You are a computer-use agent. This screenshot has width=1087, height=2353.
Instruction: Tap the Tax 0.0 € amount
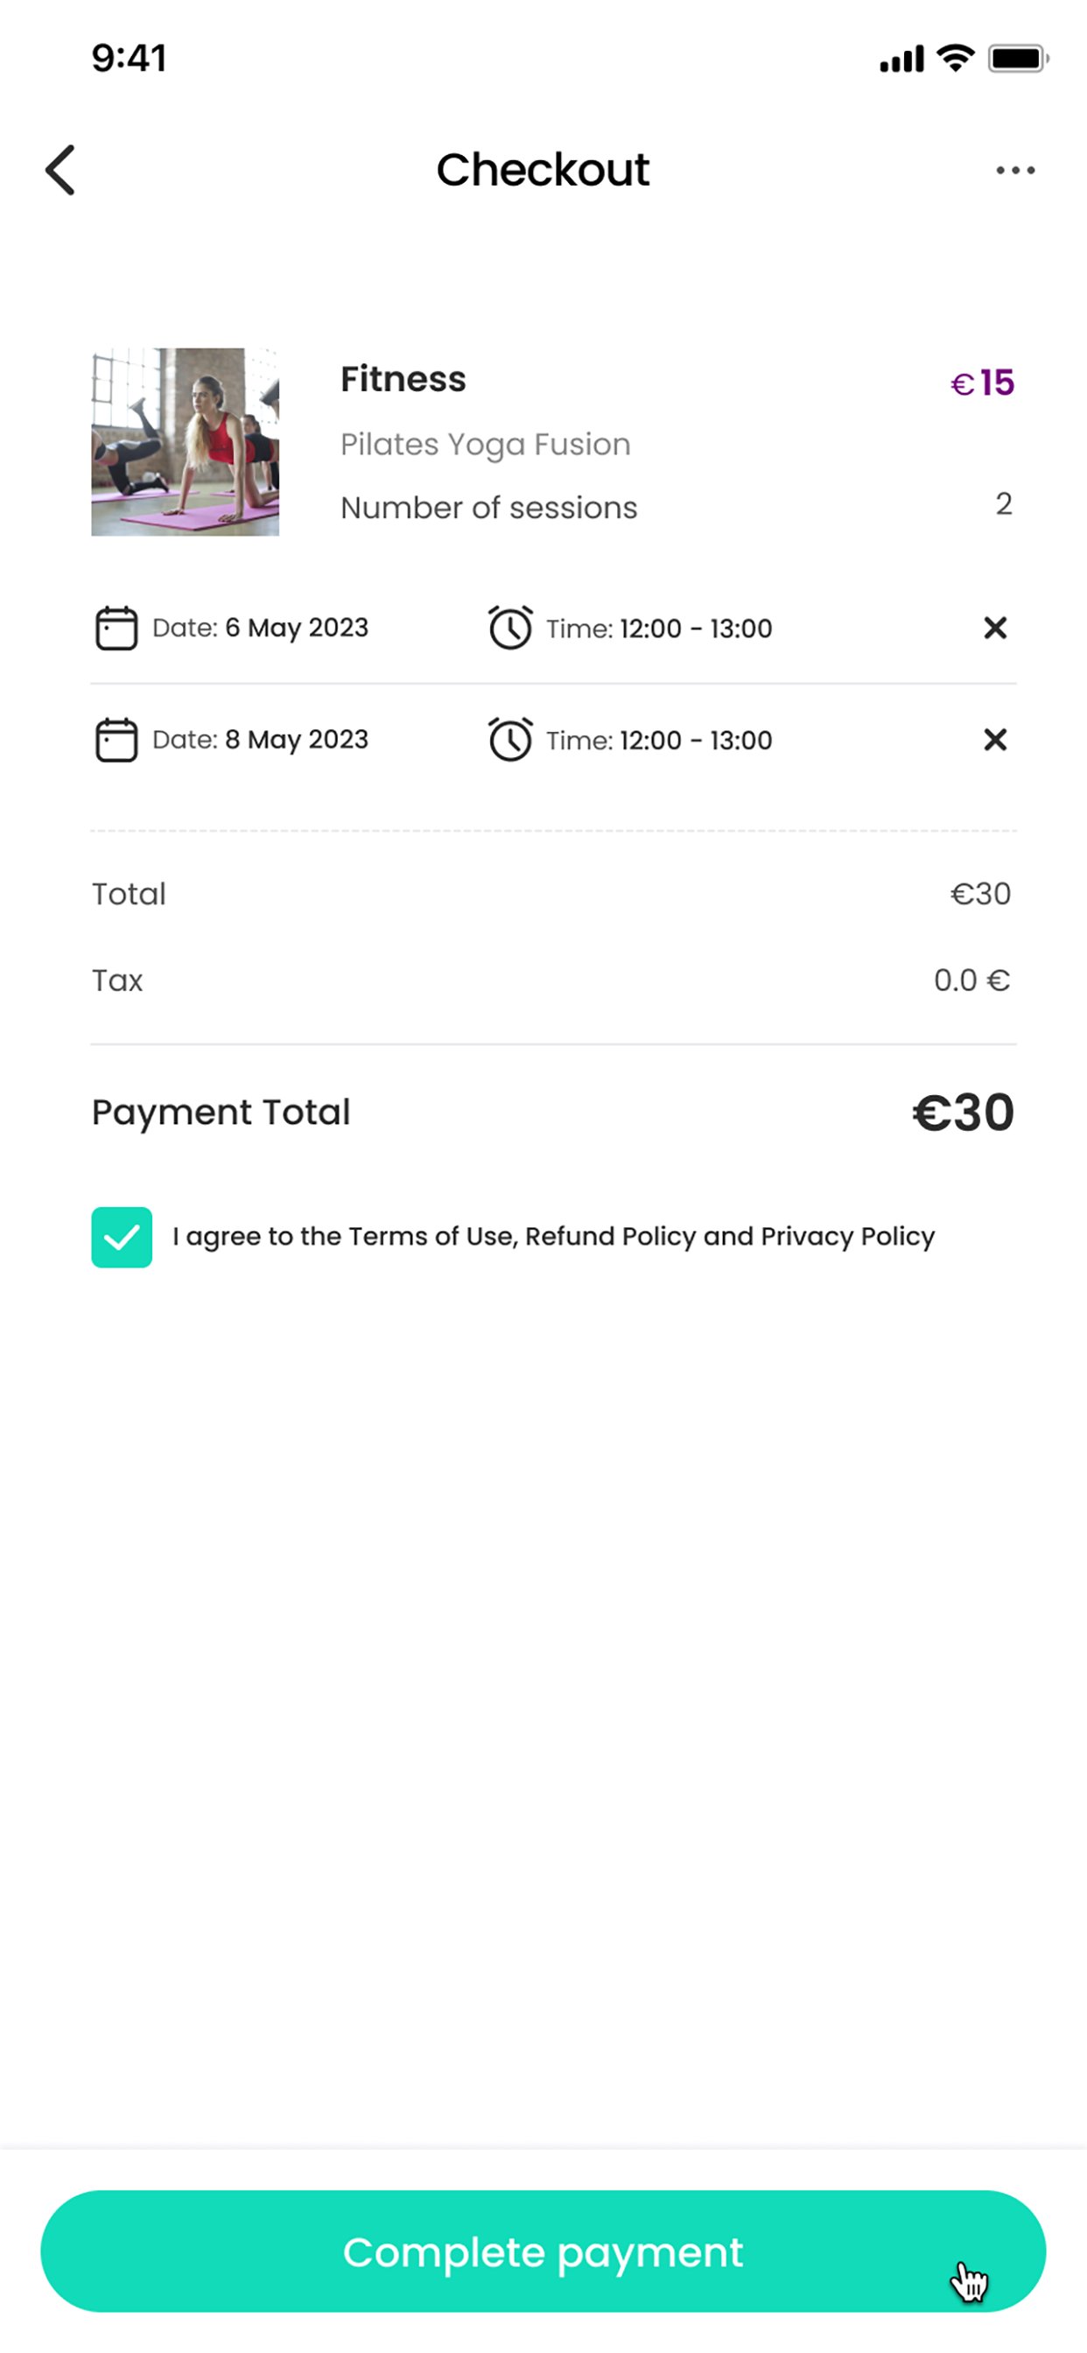point(971,981)
